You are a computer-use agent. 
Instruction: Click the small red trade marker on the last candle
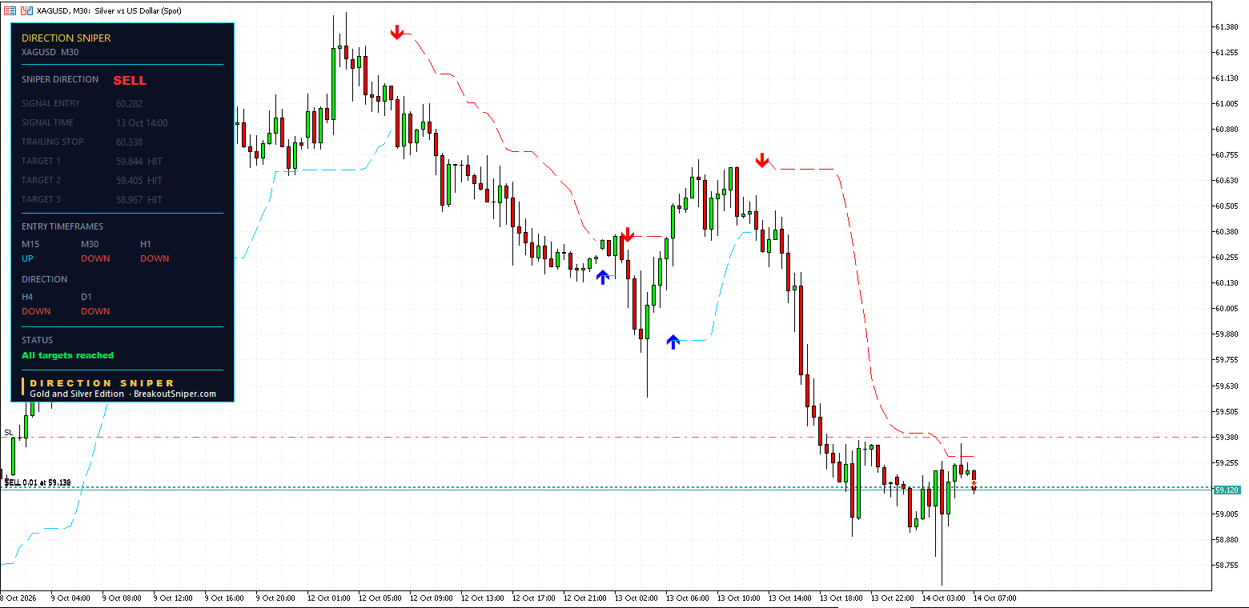pos(974,485)
